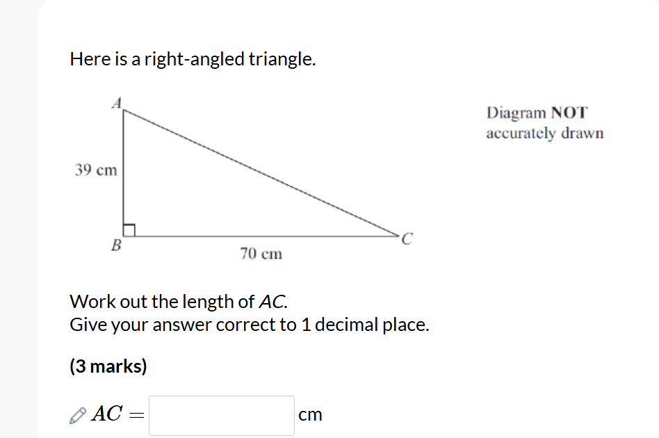659x438 pixels.
Task: Click the 39 cm side label
Action: point(95,170)
